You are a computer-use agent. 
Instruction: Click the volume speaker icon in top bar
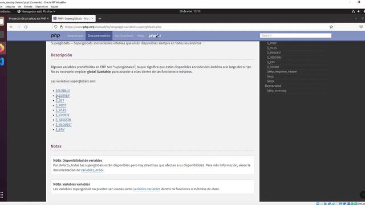(359, 11)
